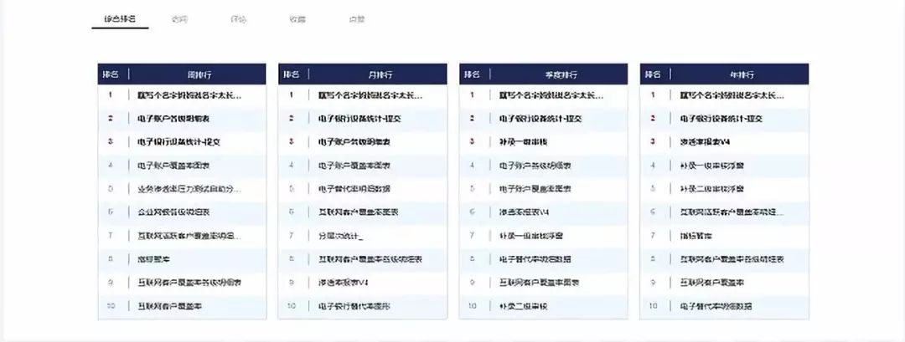The image size is (905, 342).
Task: Open 指标管理 at rank 7 in 年排行
Action: point(696,236)
